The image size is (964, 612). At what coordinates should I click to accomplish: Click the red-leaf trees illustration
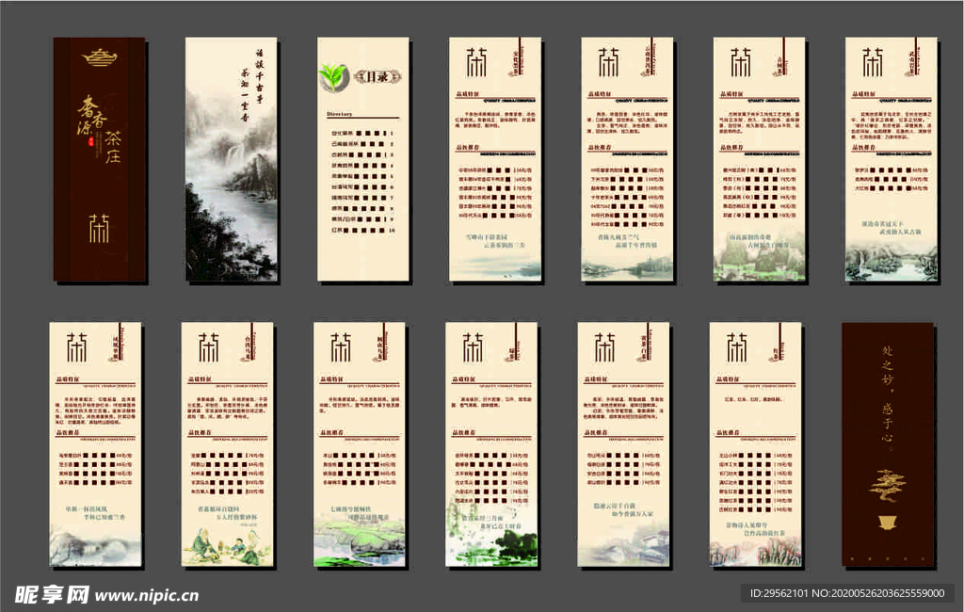(x=756, y=552)
